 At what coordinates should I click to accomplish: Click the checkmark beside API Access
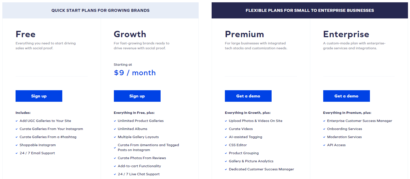click(324, 145)
